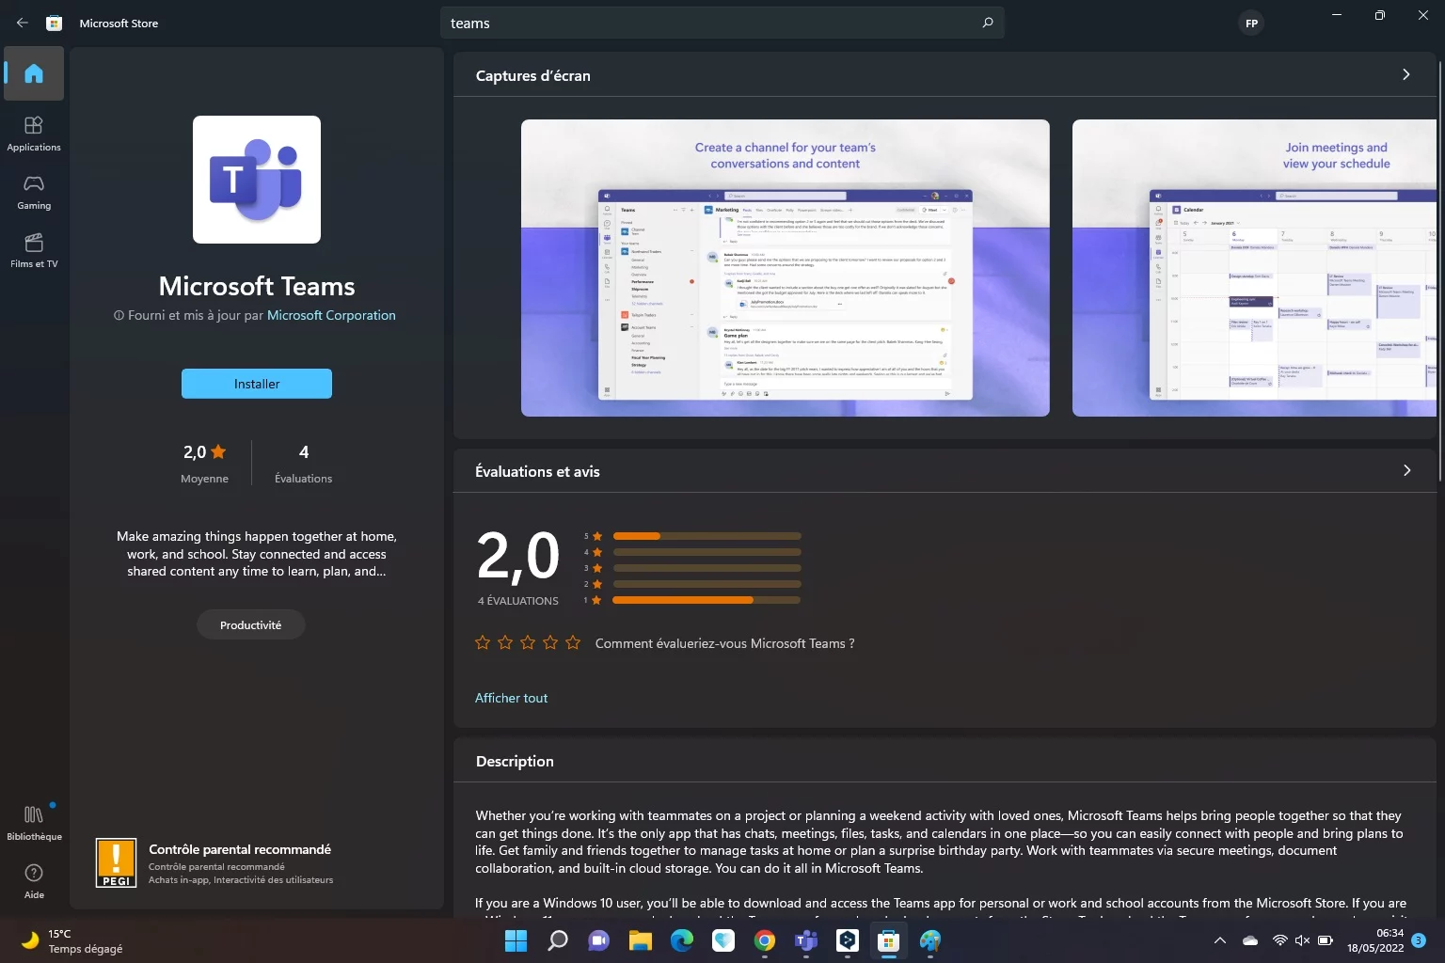Image resolution: width=1445 pixels, height=963 pixels.
Task: Open taskbar Search
Action: (558, 940)
